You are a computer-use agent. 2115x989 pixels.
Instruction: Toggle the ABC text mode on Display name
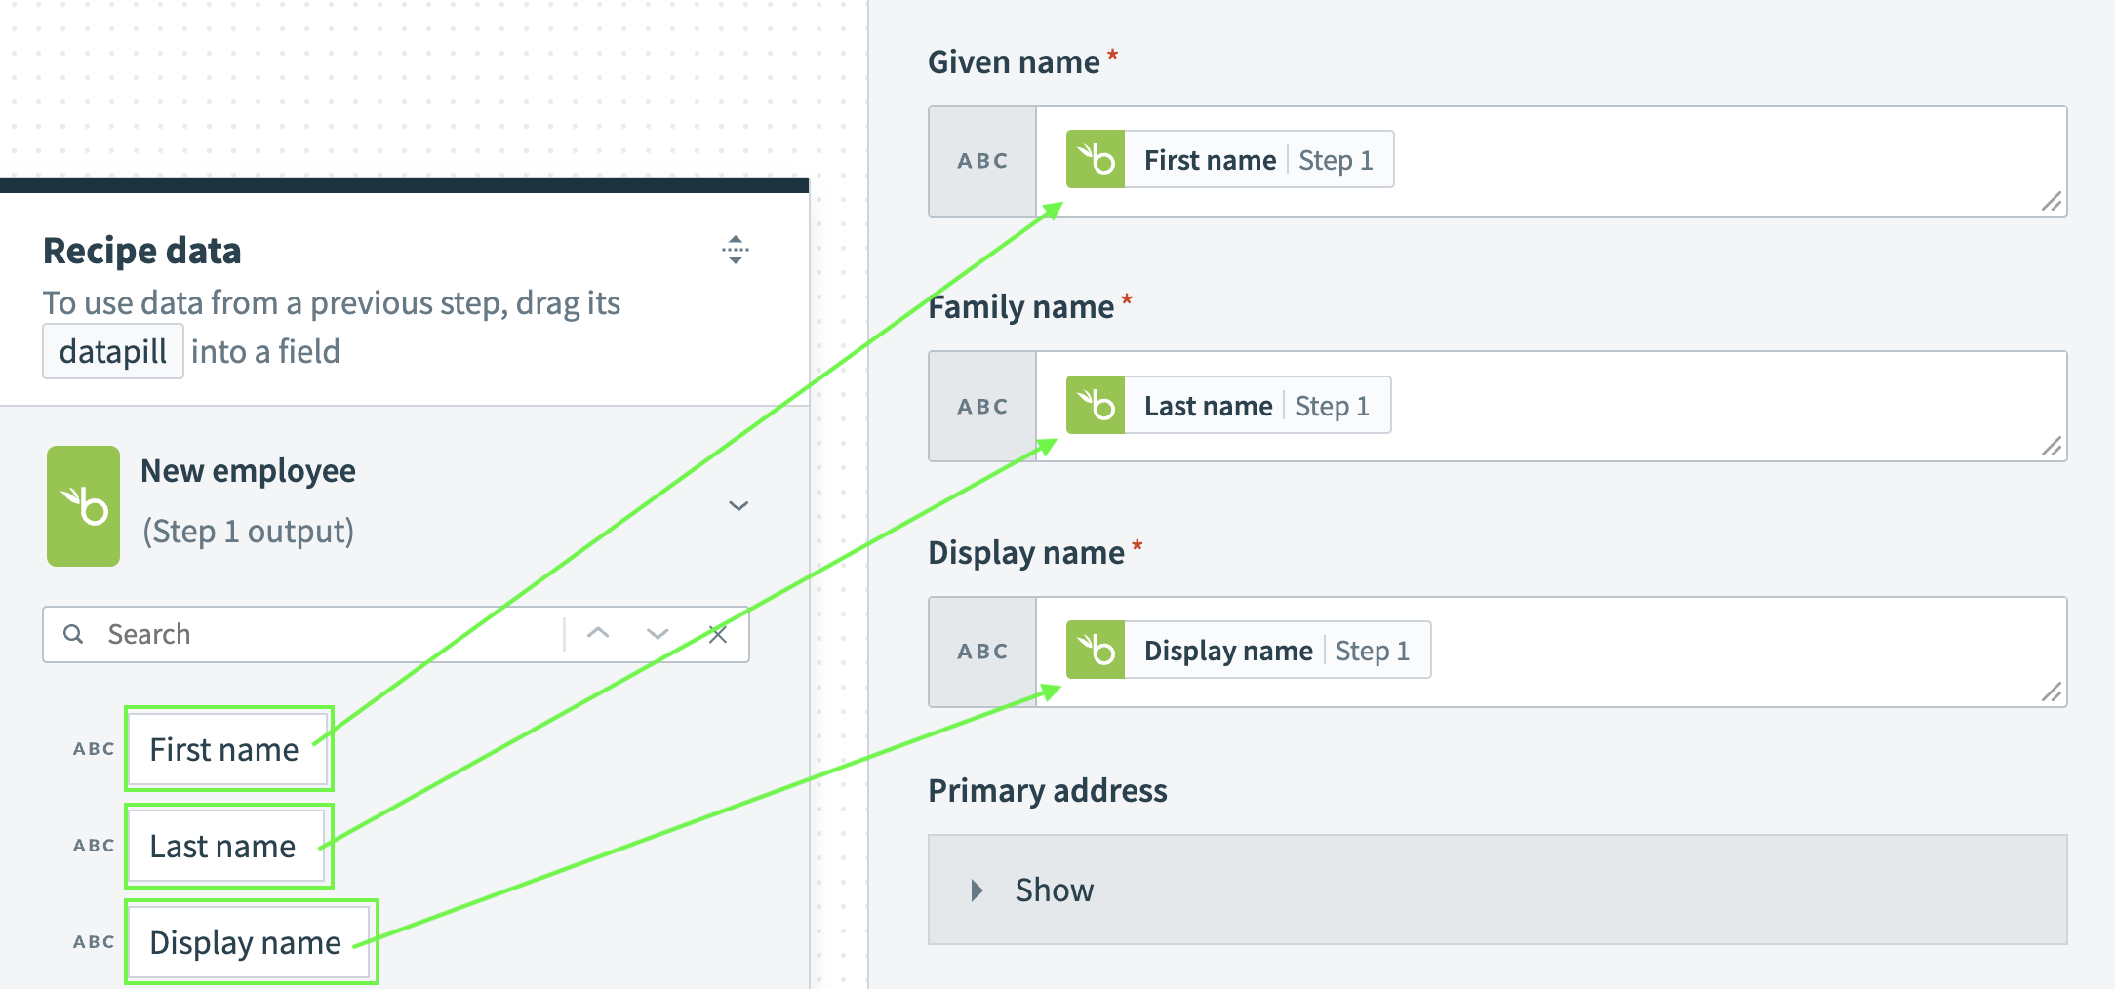[x=982, y=652]
